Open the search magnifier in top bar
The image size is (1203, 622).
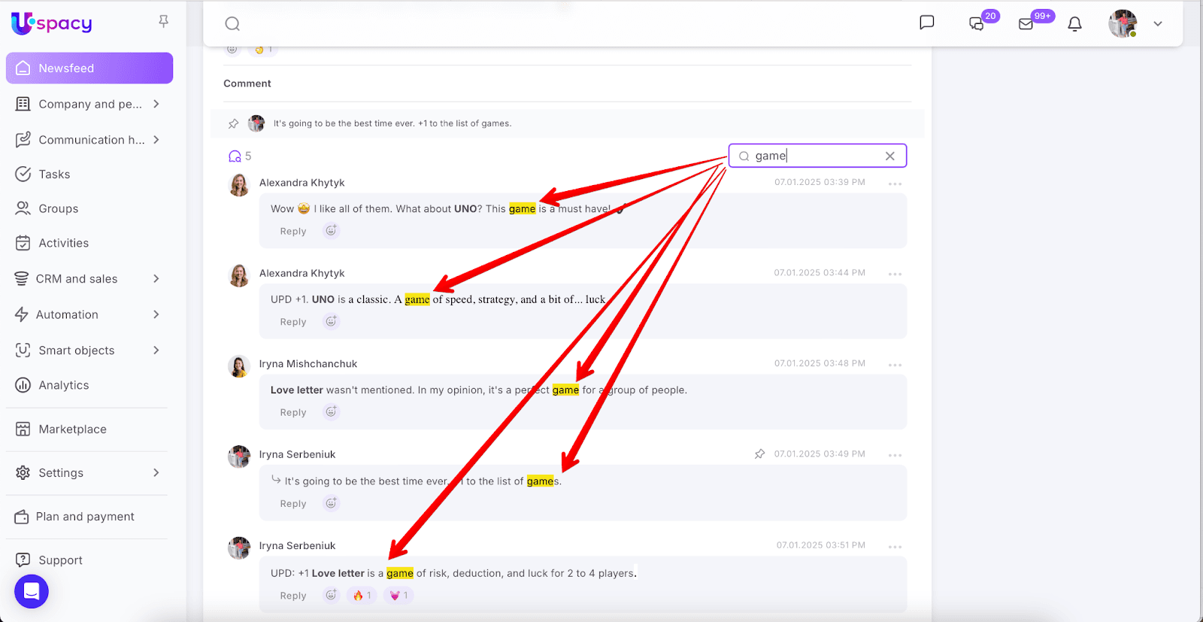[x=232, y=24]
